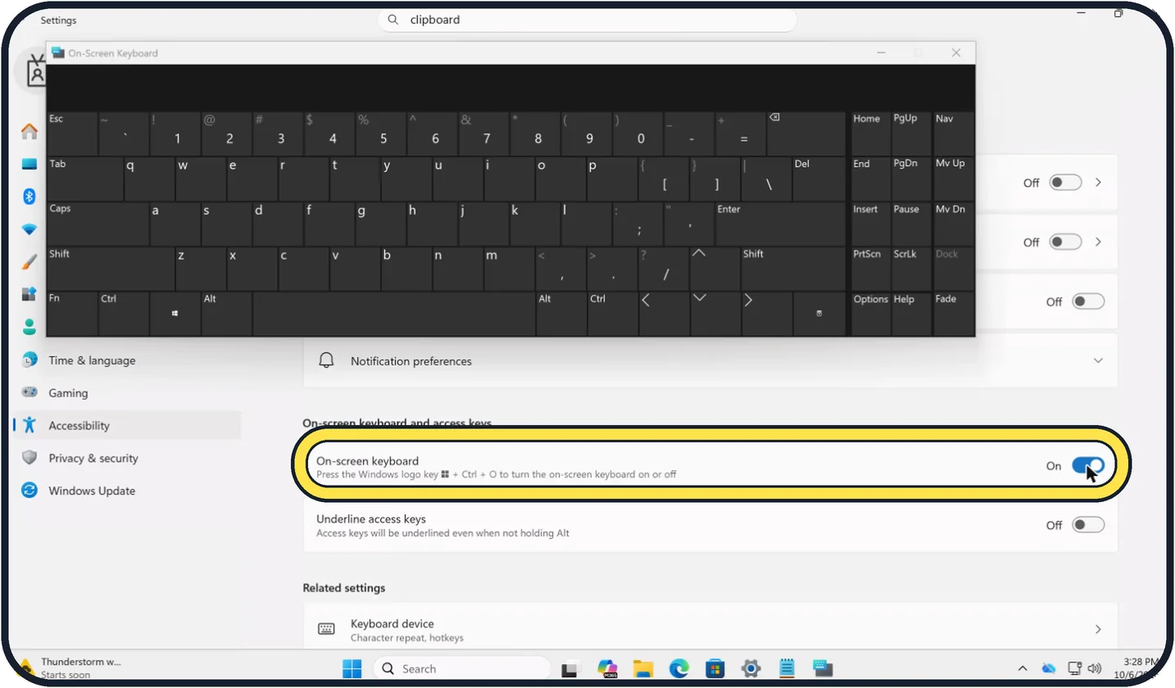
Task: Turn off the On-screen keyboard toggle
Action: coord(1088,466)
